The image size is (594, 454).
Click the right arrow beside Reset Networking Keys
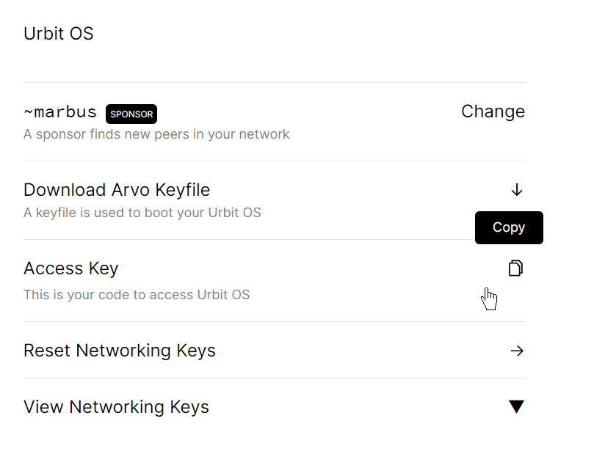[x=516, y=351]
